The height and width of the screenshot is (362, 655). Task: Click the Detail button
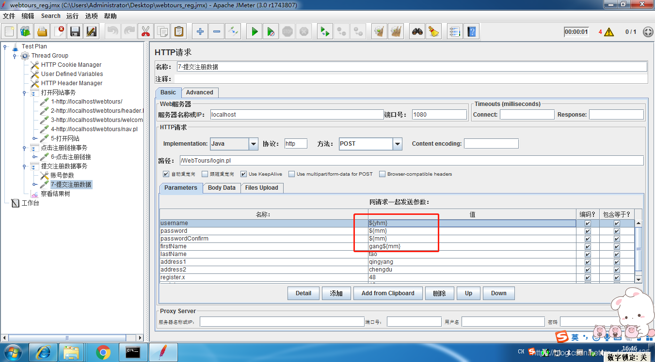304,293
